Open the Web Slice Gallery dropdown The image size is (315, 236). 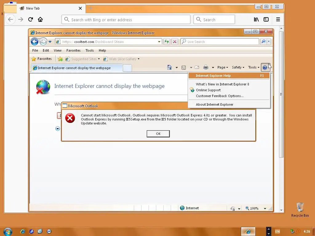(121, 59)
